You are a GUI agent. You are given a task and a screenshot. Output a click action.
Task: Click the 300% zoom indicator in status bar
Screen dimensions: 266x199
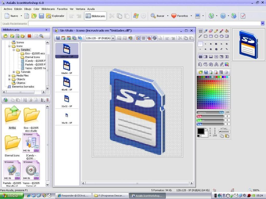(254, 190)
